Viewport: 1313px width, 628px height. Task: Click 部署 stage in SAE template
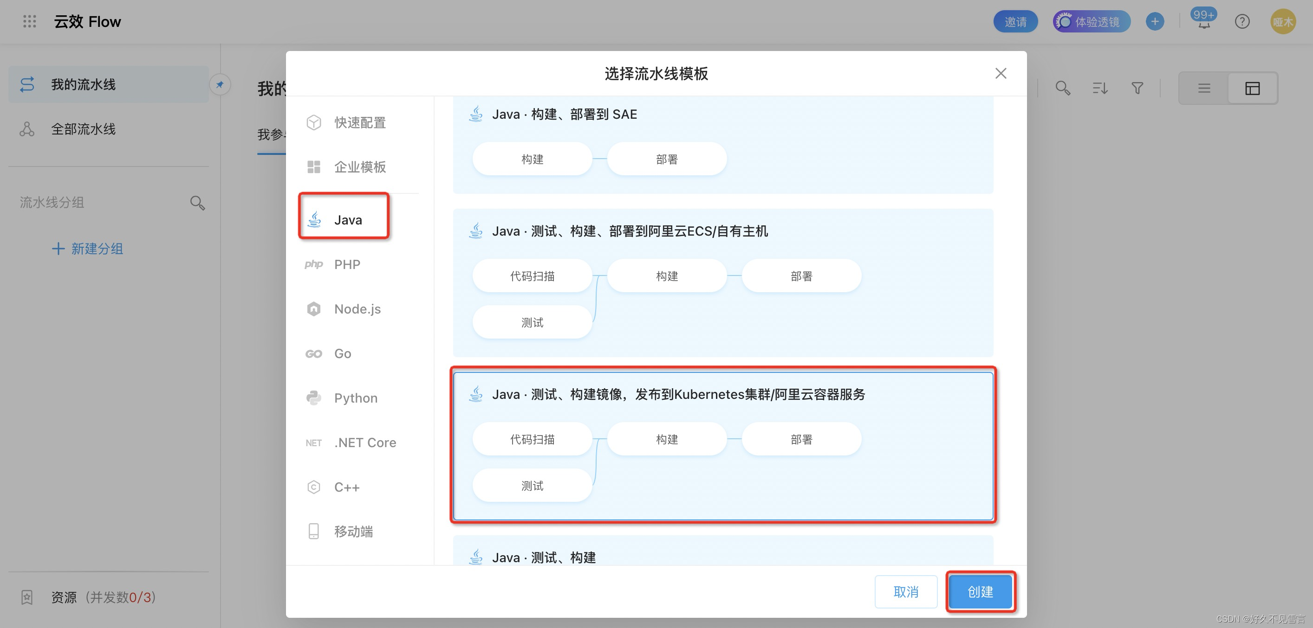pos(667,159)
